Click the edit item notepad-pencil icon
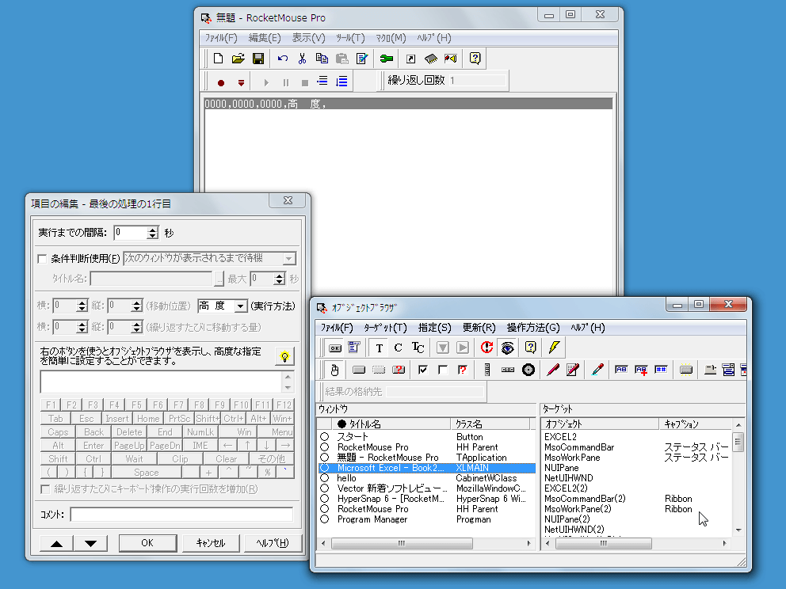 tap(362, 59)
